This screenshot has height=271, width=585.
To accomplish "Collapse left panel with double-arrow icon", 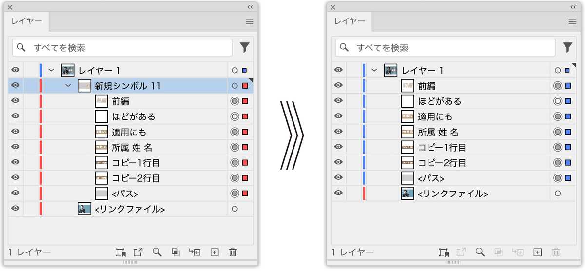I will pos(250,7).
